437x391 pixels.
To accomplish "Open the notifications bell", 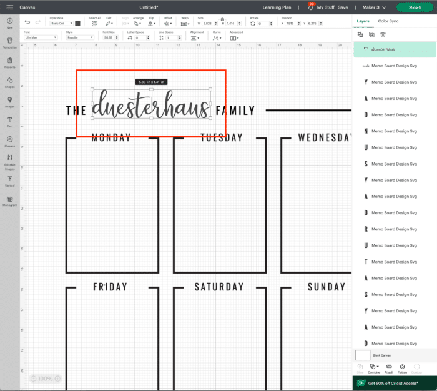I will click(311, 7).
